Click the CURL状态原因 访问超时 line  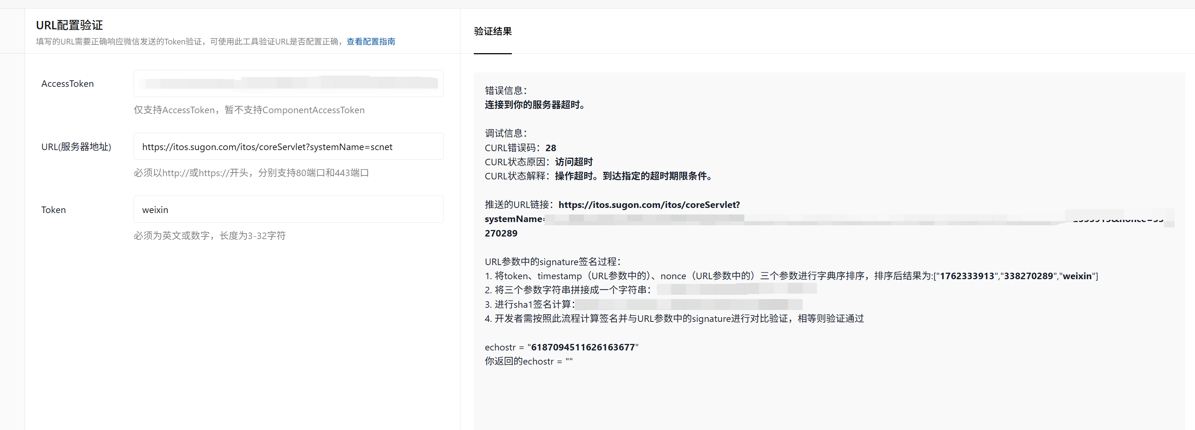click(539, 162)
